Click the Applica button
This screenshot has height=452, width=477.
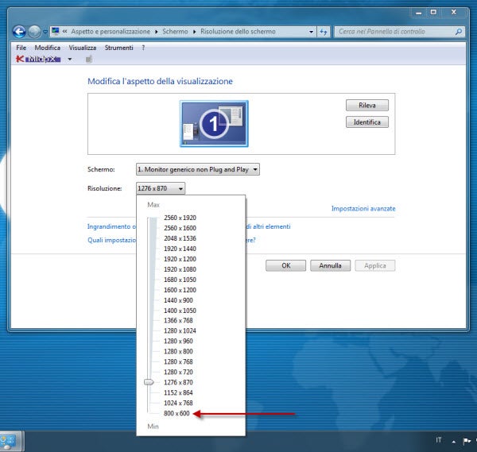(x=374, y=265)
